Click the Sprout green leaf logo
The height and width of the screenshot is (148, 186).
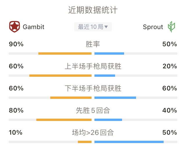(x=171, y=27)
